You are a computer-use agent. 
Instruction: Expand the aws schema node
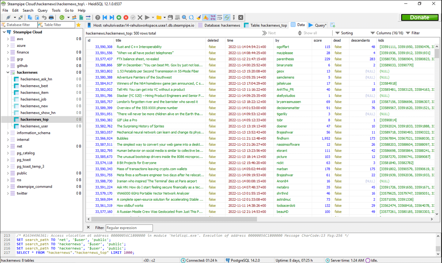click(x=8, y=39)
